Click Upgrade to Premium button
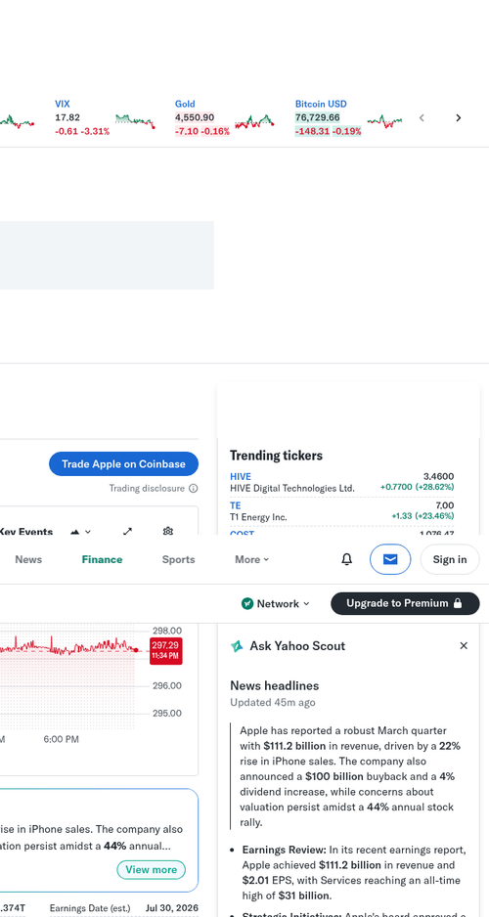Viewport: 489px width, 917px height. tap(405, 603)
